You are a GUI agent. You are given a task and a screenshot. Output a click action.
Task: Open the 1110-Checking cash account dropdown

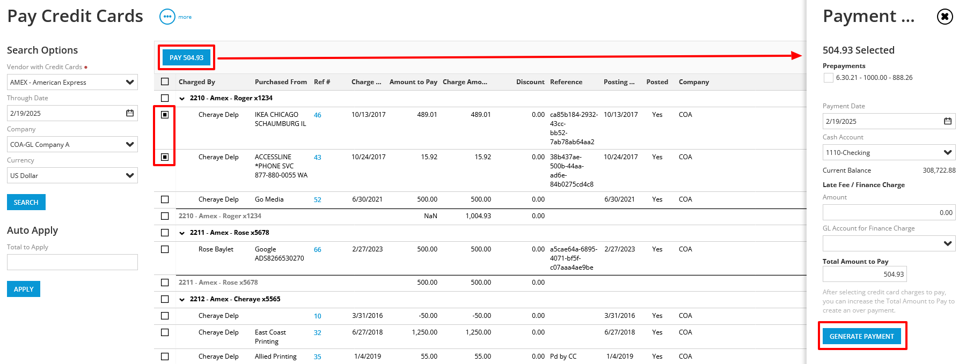coord(889,152)
